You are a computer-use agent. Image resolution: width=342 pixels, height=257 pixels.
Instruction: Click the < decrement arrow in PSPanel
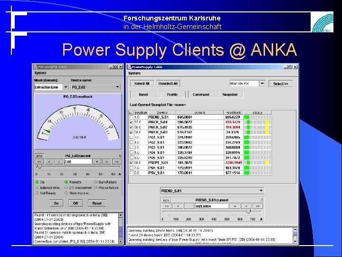49,162
